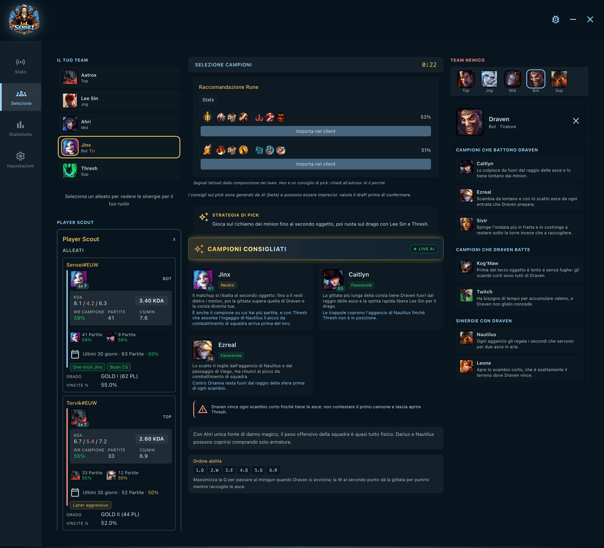604x548 pixels.
Task: Click the Laner aggressivo tag
Action: click(x=91, y=505)
